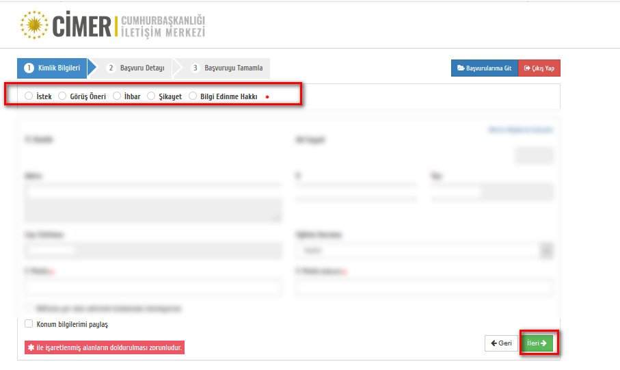
Task: Click into the left e-mail input field
Action: (152, 287)
